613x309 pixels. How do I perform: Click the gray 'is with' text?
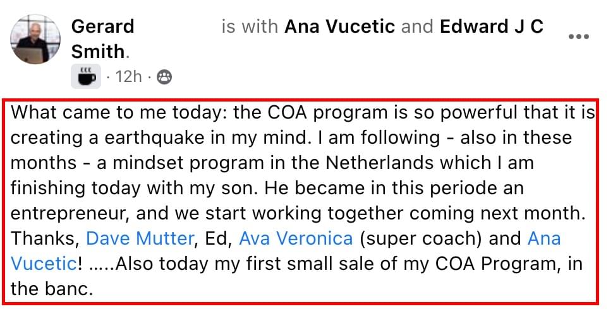click(250, 26)
